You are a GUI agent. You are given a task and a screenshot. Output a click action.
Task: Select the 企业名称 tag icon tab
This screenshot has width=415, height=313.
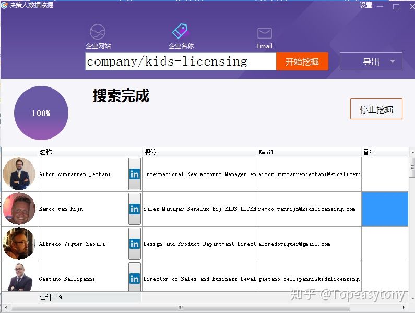click(x=181, y=36)
